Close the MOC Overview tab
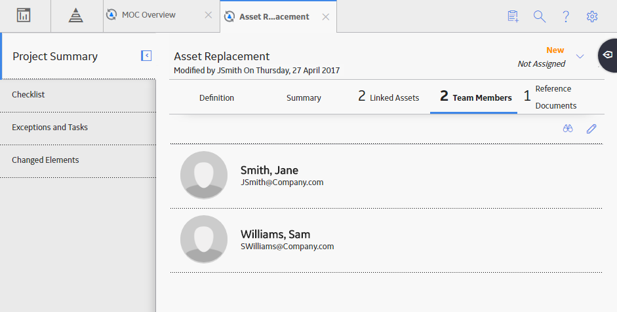The width and height of the screenshot is (617, 312). click(x=208, y=15)
